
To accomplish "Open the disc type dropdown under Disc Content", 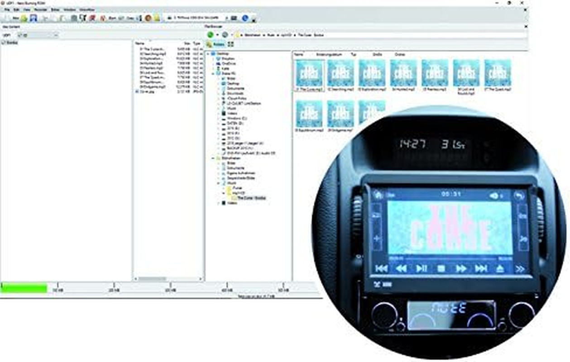I will coord(38,35).
